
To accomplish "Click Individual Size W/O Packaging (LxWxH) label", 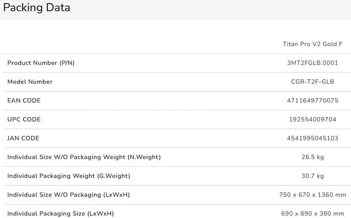I will pos(68,195).
